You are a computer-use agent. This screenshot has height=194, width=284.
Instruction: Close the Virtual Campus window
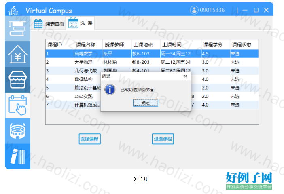266,10
